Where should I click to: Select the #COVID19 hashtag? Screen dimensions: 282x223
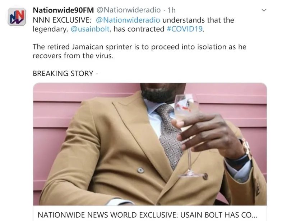tap(186, 29)
